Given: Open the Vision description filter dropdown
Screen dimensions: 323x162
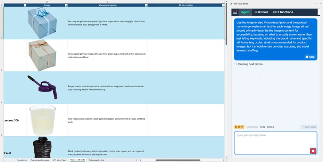Looking at the screenshot, I should [146, 5].
